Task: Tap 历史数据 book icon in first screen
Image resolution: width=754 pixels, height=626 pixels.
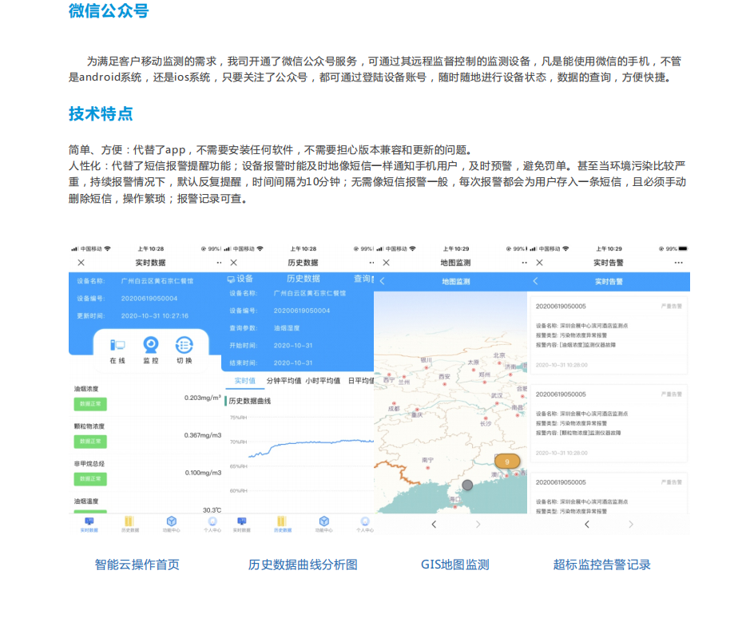Action: [x=130, y=524]
